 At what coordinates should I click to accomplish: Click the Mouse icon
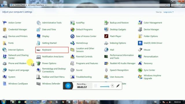coord(140,50)
